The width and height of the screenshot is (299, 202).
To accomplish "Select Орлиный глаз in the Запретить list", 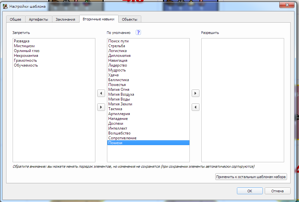I will pos(27,51).
